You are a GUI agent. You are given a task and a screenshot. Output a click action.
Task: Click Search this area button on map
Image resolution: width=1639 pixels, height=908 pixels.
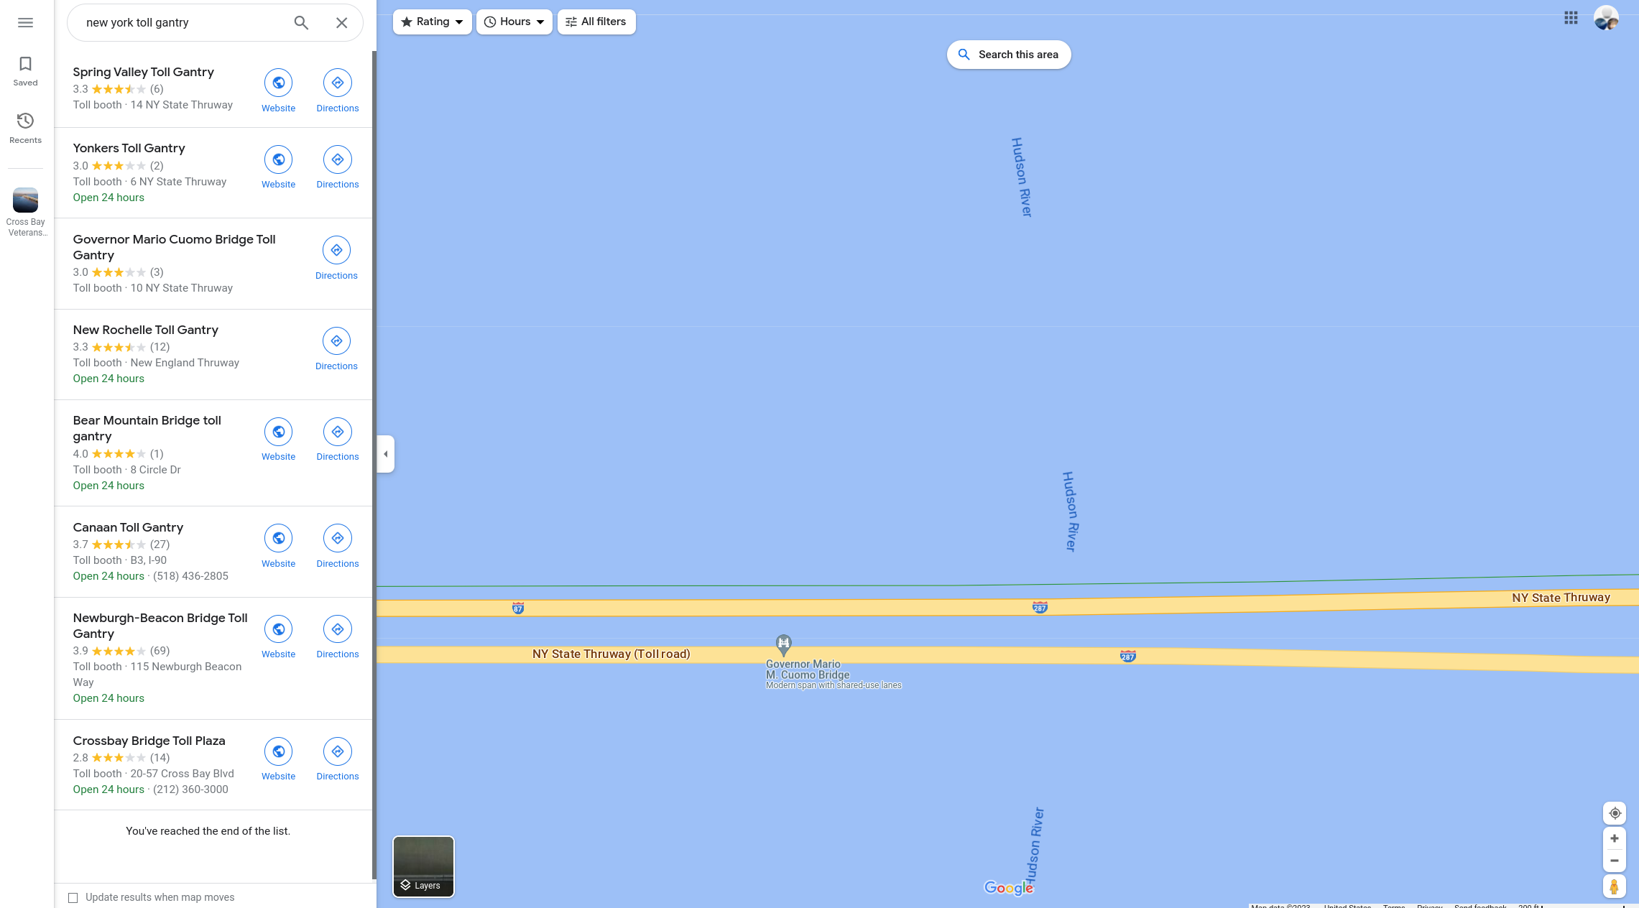[x=1007, y=54]
